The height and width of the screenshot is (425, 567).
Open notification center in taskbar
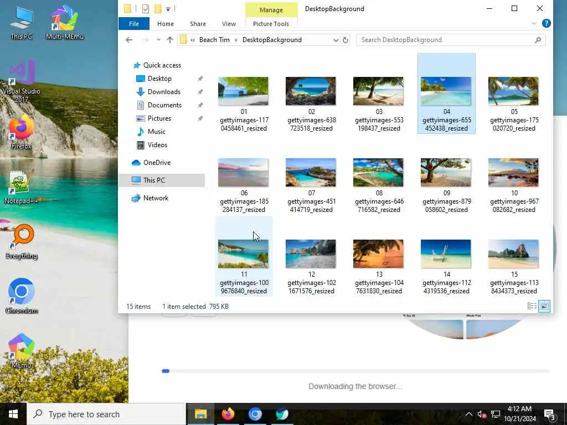(x=549, y=414)
